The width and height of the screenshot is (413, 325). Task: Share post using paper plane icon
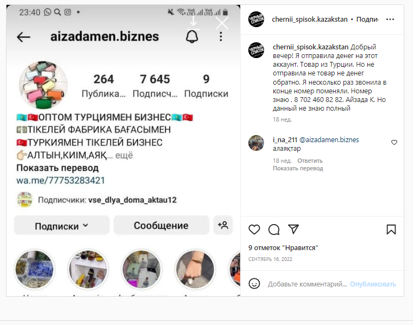point(293,229)
